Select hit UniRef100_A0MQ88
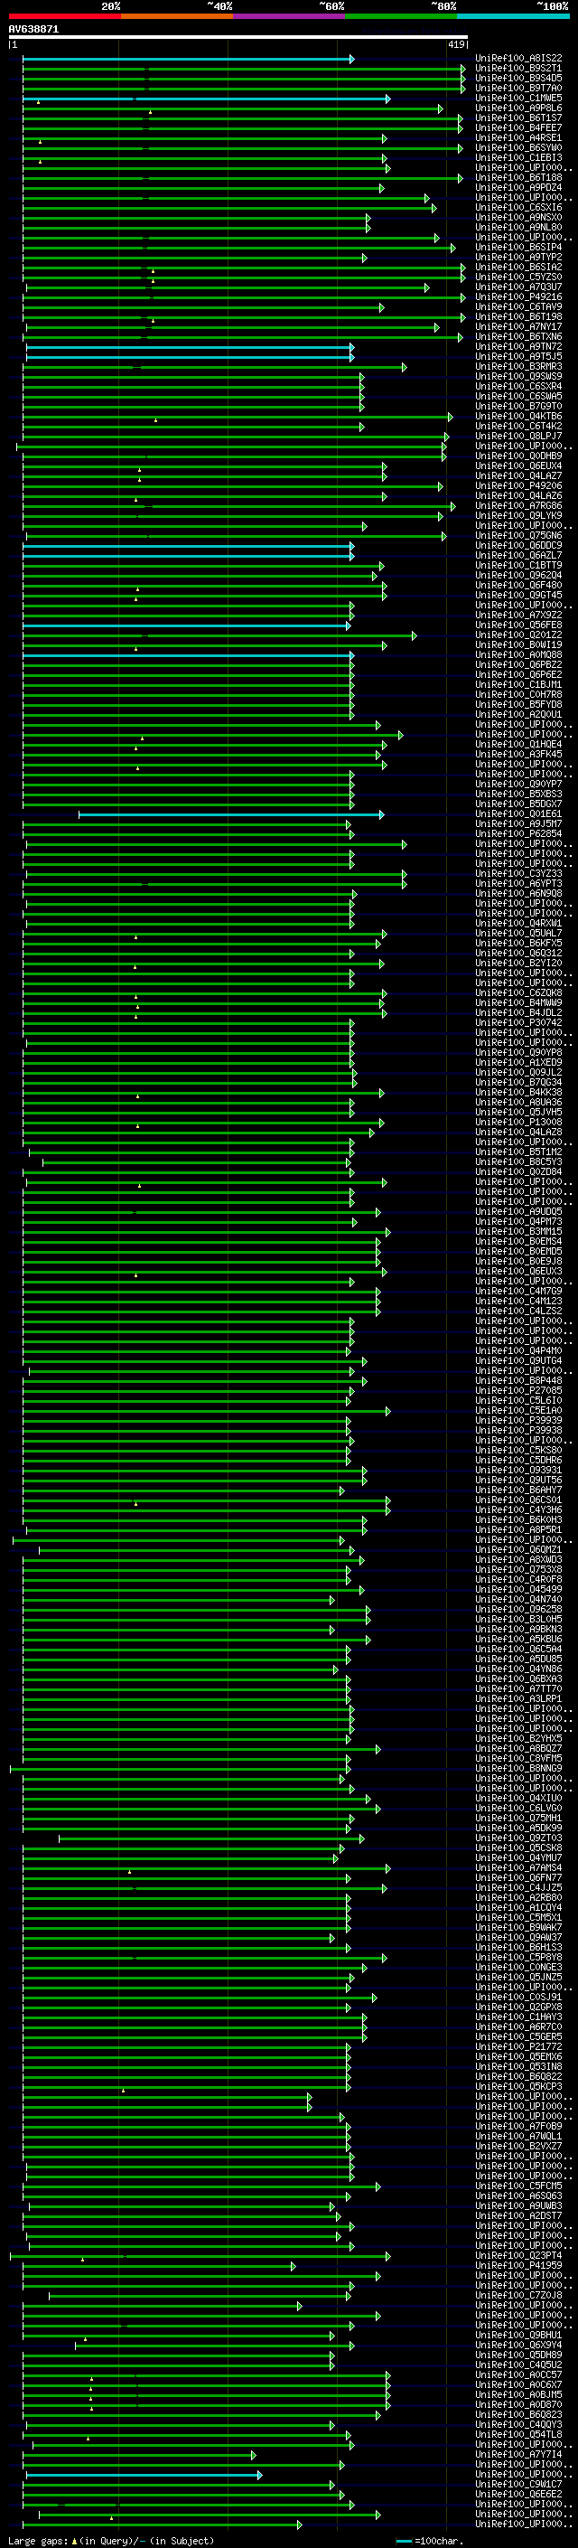 click(x=518, y=654)
